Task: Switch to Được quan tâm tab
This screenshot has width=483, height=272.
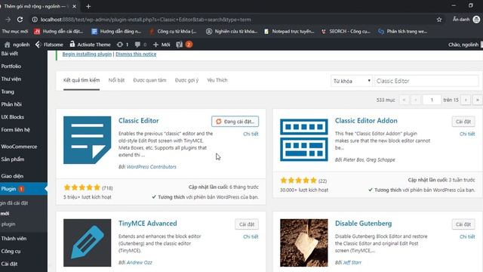Action: click(149, 80)
